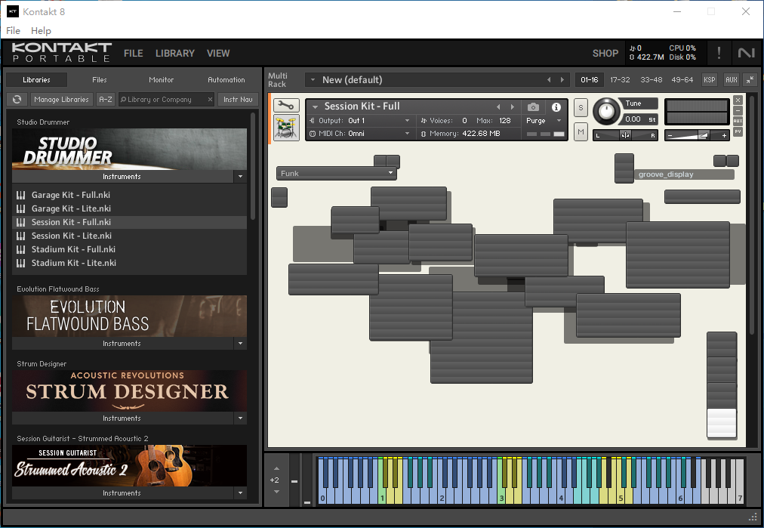Toggle the KSP script editor button
This screenshot has height=528, width=764.
(x=710, y=79)
